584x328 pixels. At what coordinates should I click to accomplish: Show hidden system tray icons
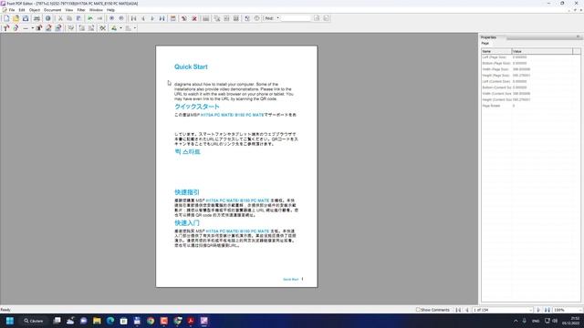point(516,321)
